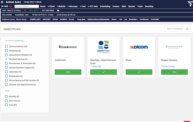Open the Queues menu
This screenshot has height=122, width=193.
pos(132,6)
